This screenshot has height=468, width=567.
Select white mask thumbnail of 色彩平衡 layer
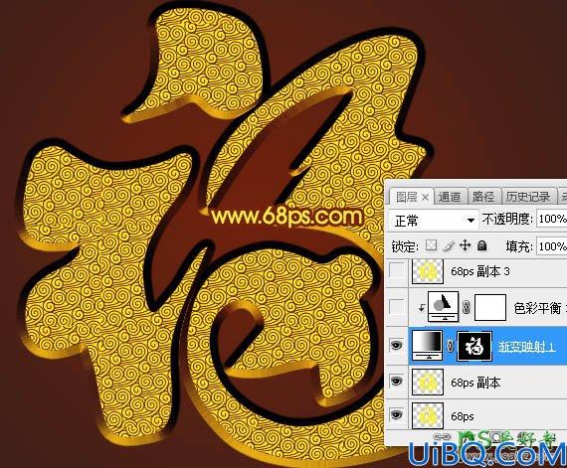click(490, 307)
